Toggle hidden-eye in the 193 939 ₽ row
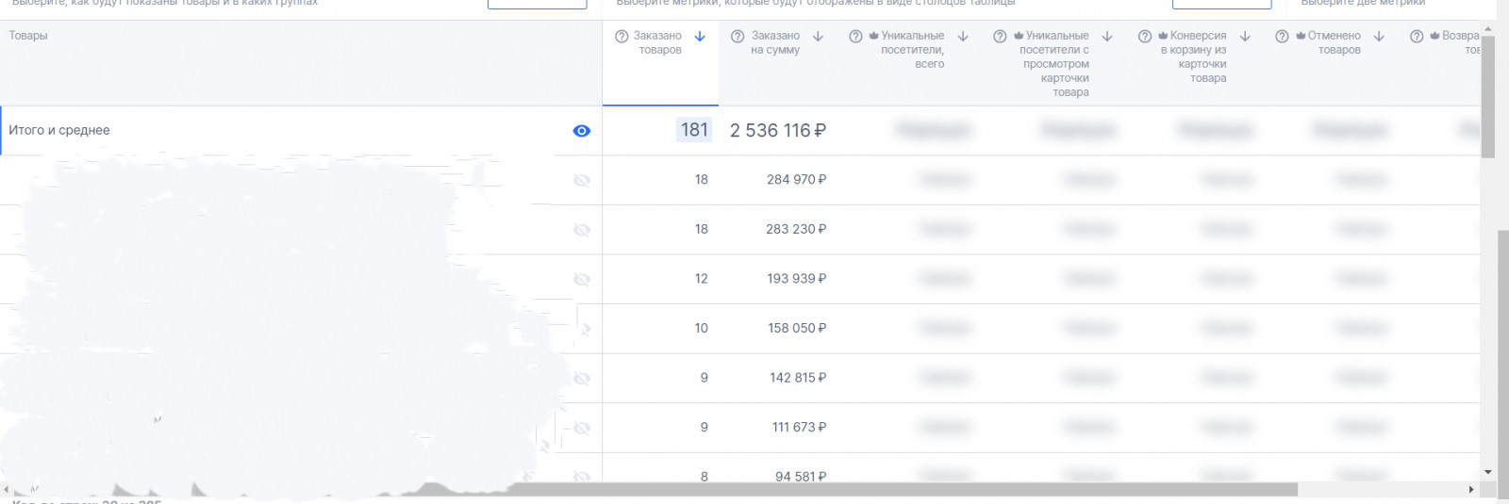Viewport: 1509px width, 504px height. click(582, 280)
